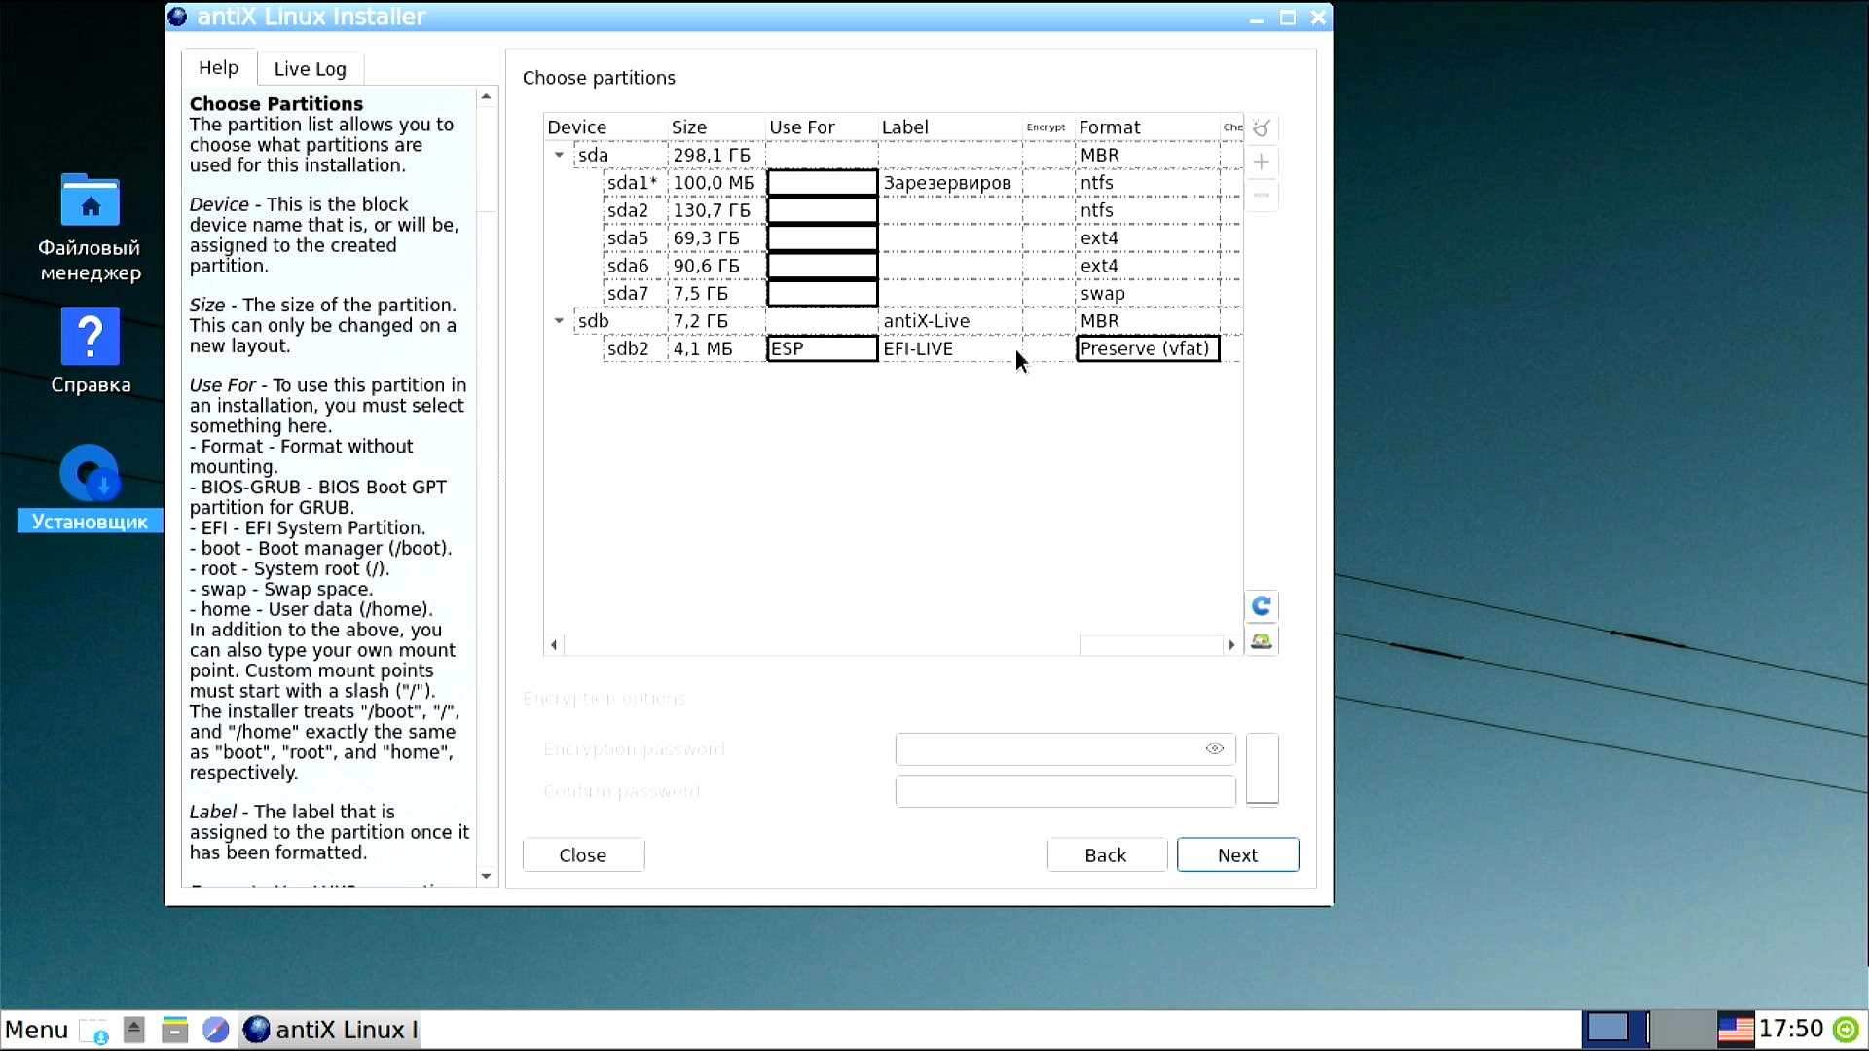
Task: Click the partition table scroll left arrow
Action: [554, 644]
